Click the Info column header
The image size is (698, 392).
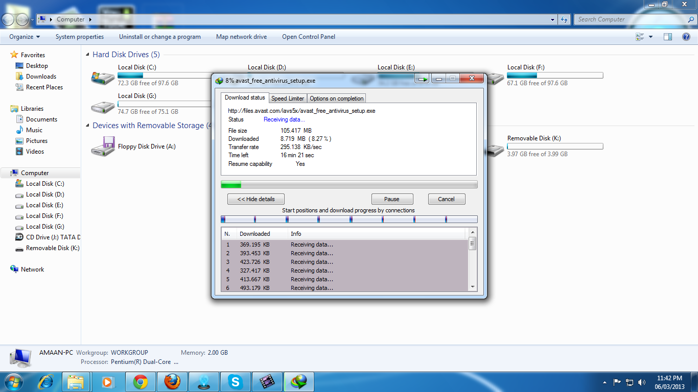pyautogui.click(x=377, y=234)
